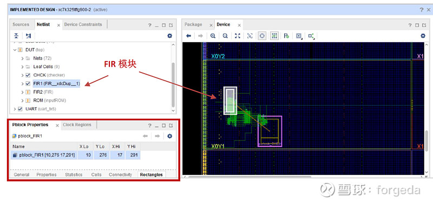Close the Device tab
The image size is (433, 203).
point(239,25)
